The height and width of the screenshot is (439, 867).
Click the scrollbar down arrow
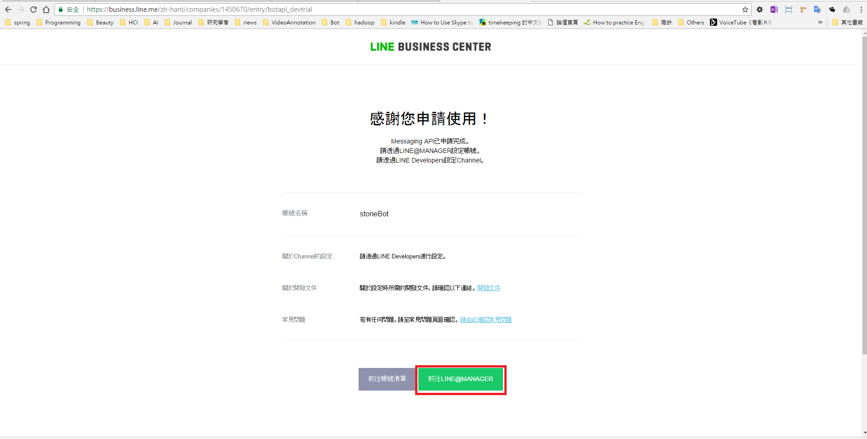pos(864,433)
